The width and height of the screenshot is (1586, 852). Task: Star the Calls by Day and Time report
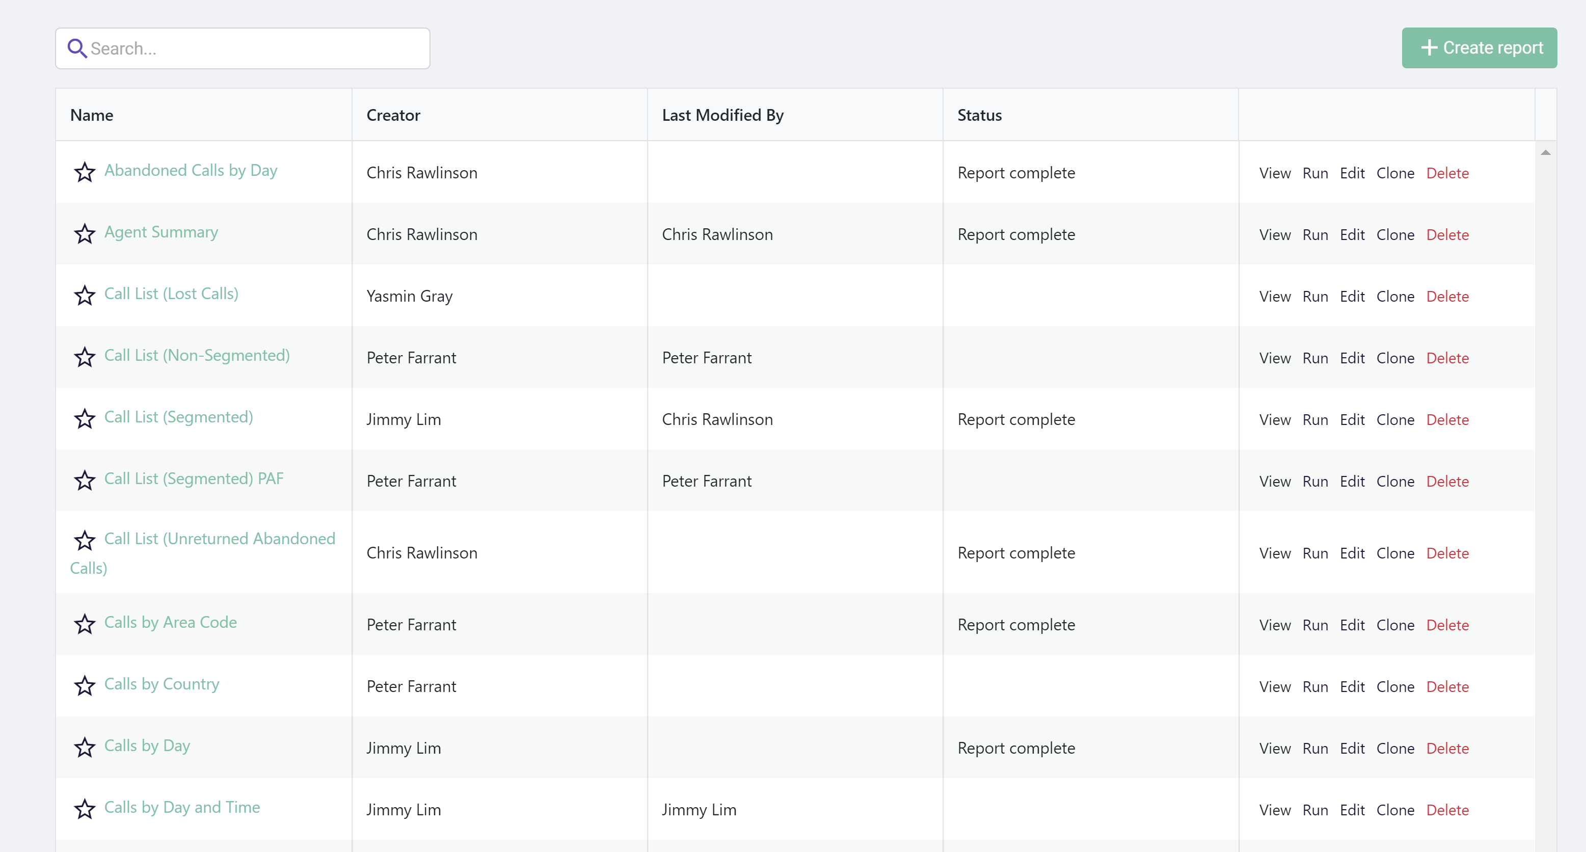tap(85, 809)
